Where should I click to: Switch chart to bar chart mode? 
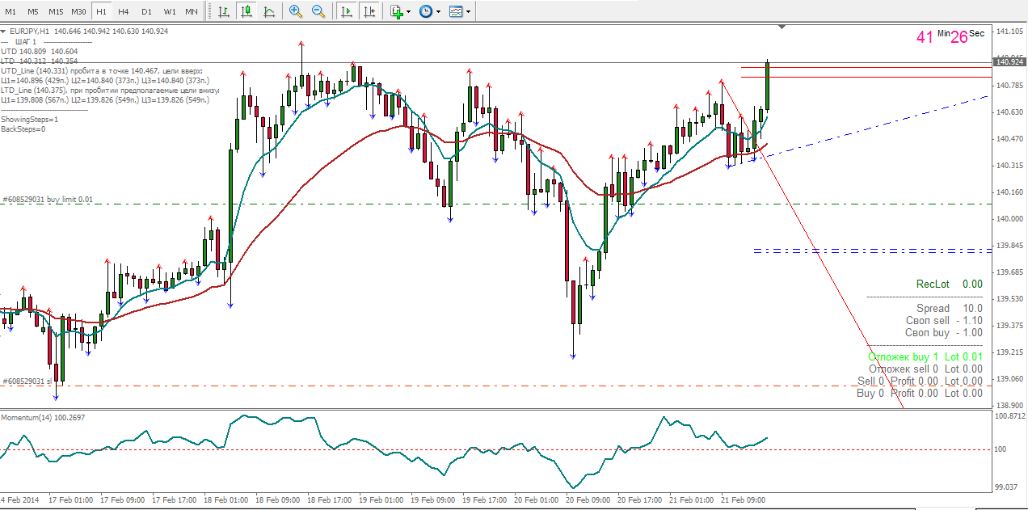click(x=223, y=11)
